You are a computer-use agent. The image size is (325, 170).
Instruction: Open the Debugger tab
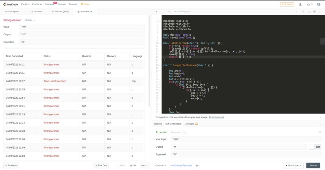[191, 124]
